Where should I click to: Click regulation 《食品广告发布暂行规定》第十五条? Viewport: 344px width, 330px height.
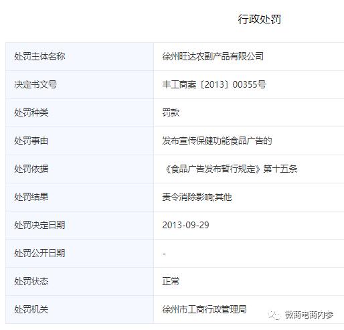pos(230,169)
